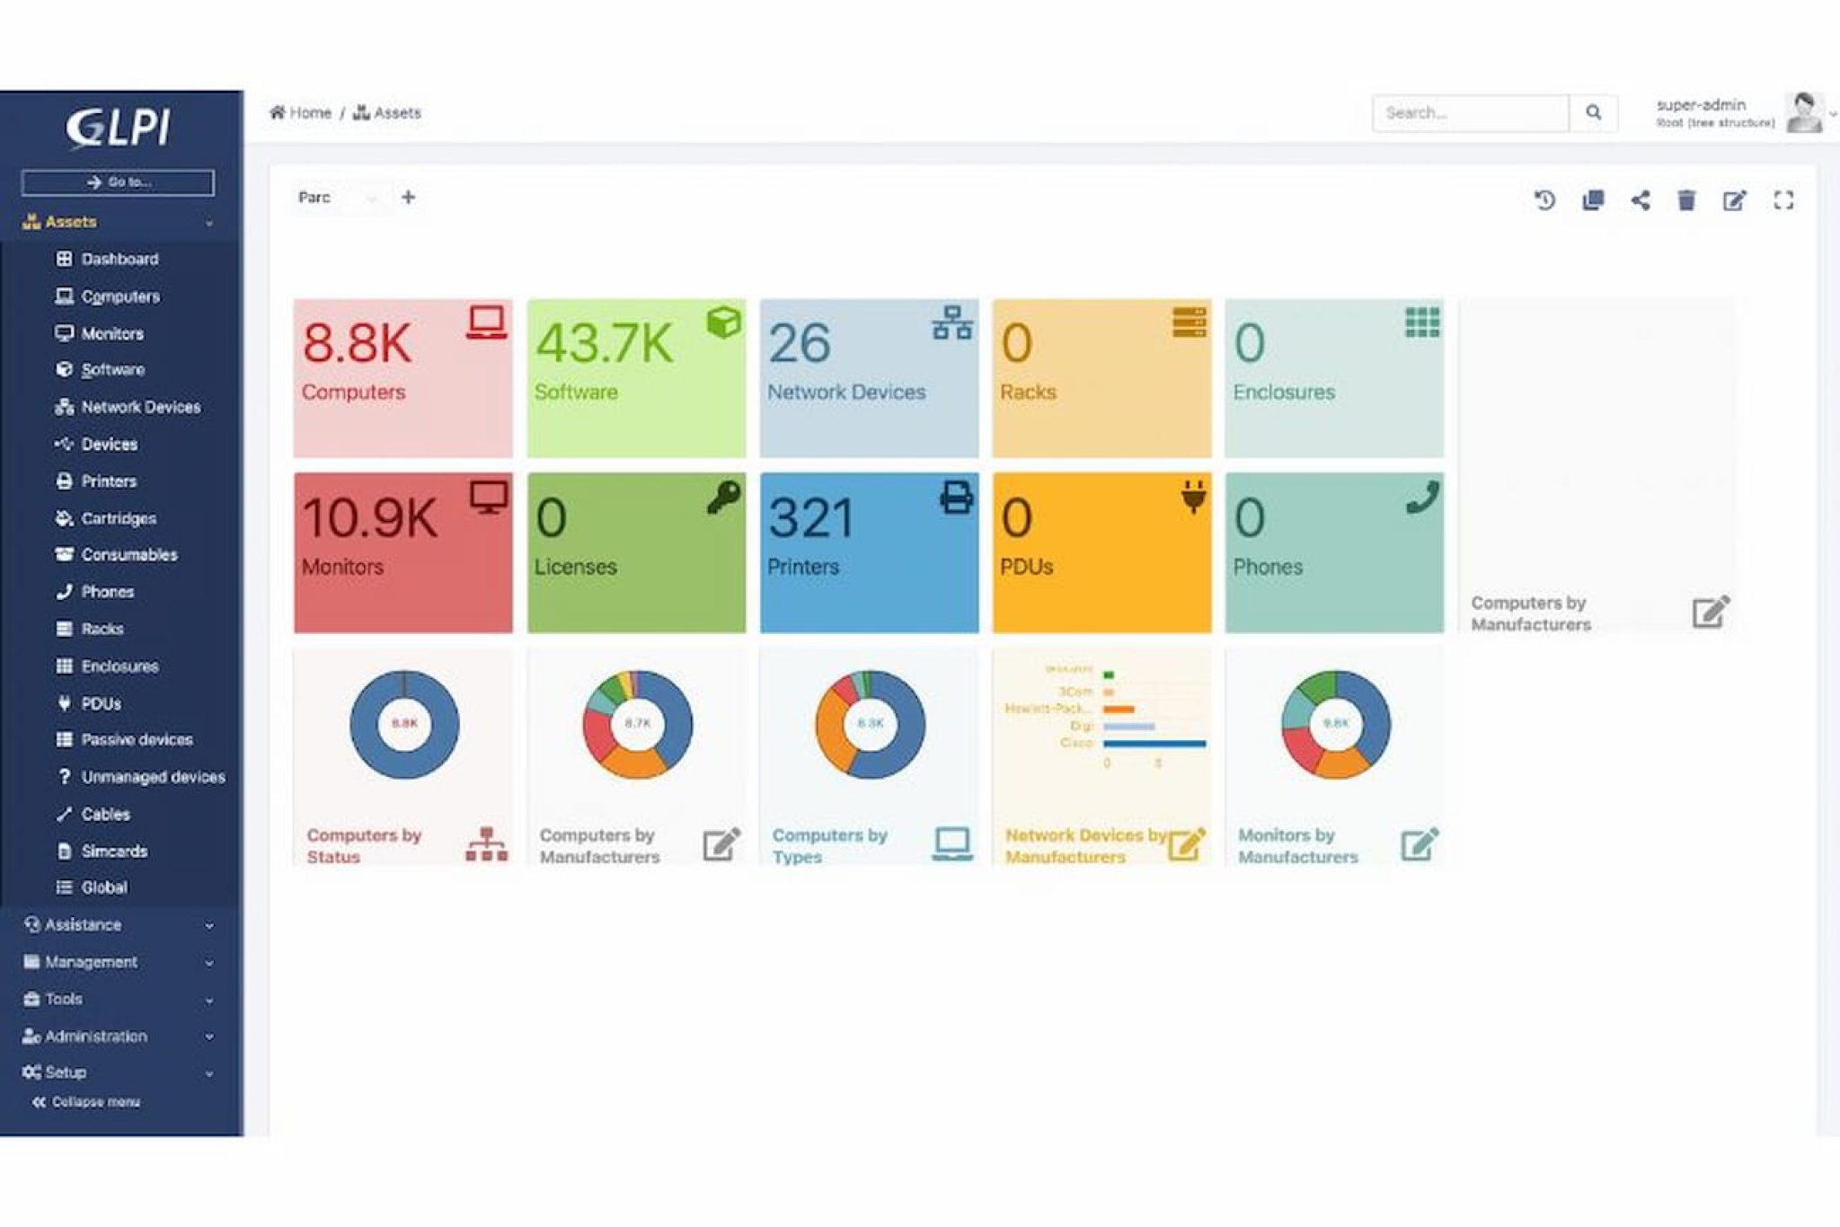Toggle fullscreen mode icon
Screen dimensions: 1840x1227
click(1783, 200)
